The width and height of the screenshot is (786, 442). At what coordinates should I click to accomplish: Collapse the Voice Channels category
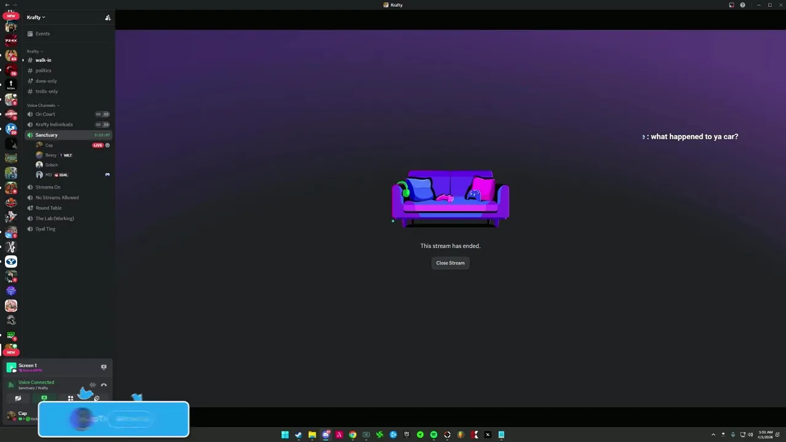point(42,105)
